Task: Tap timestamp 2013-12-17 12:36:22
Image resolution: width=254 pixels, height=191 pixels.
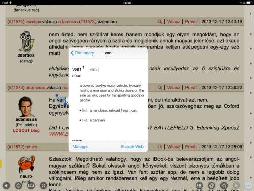Action: coord(221,88)
